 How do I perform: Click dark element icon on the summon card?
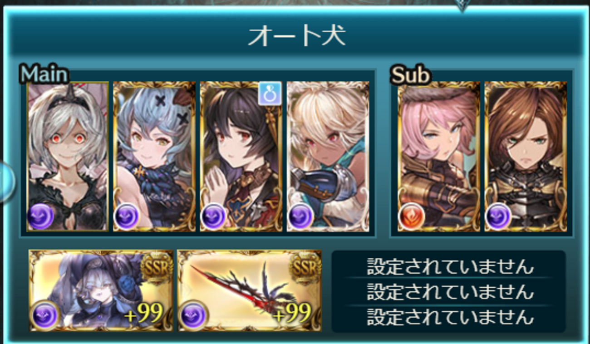[44, 315]
